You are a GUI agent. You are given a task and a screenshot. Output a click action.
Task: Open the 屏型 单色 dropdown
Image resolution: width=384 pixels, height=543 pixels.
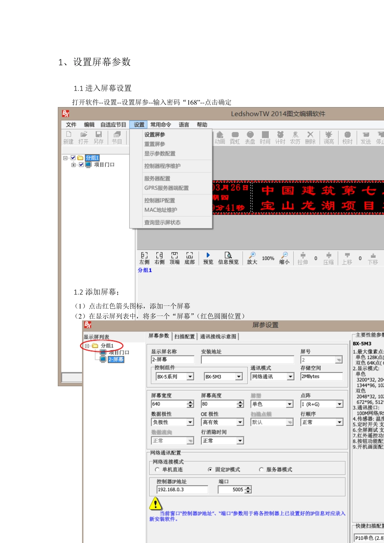[290, 404]
